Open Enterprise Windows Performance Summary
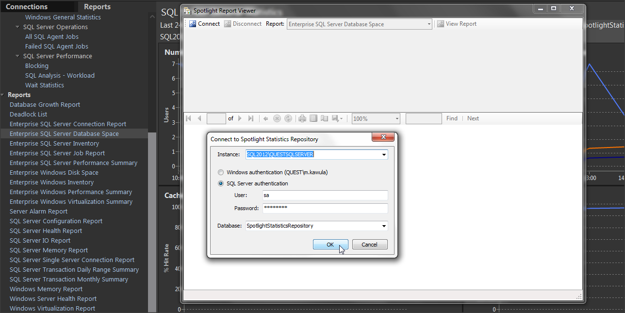The width and height of the screenshot is (625, 313). [71, 192]
